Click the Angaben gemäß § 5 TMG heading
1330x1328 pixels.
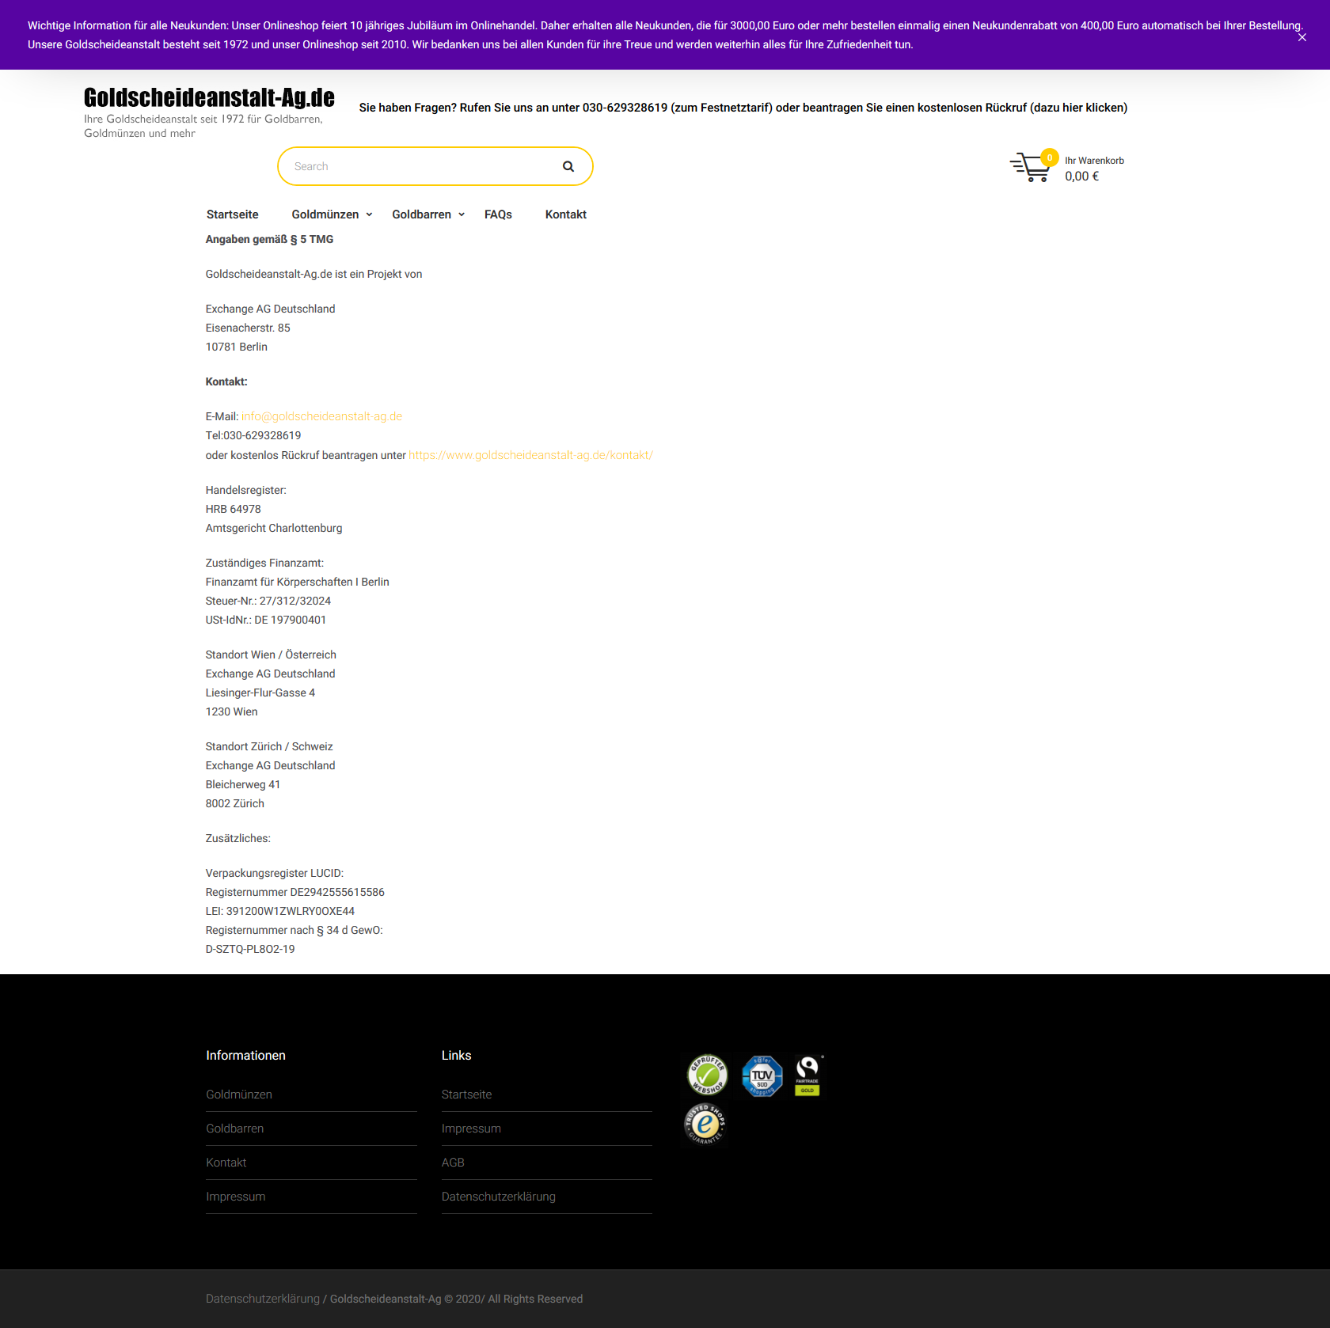pos(270,239)
